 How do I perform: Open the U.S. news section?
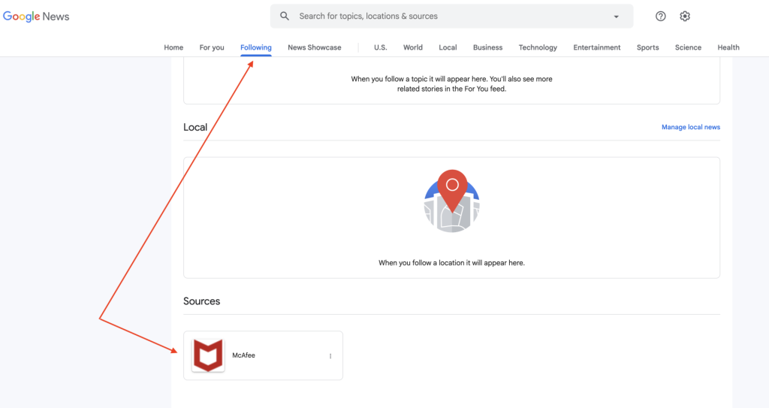coord(381,47)
